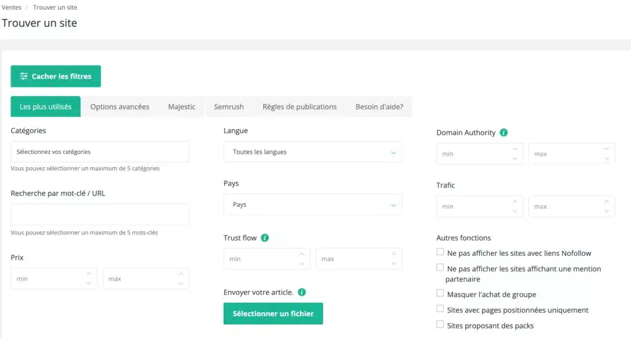
Task: Open the Règles de publications tab
Action: pos(299,107)
